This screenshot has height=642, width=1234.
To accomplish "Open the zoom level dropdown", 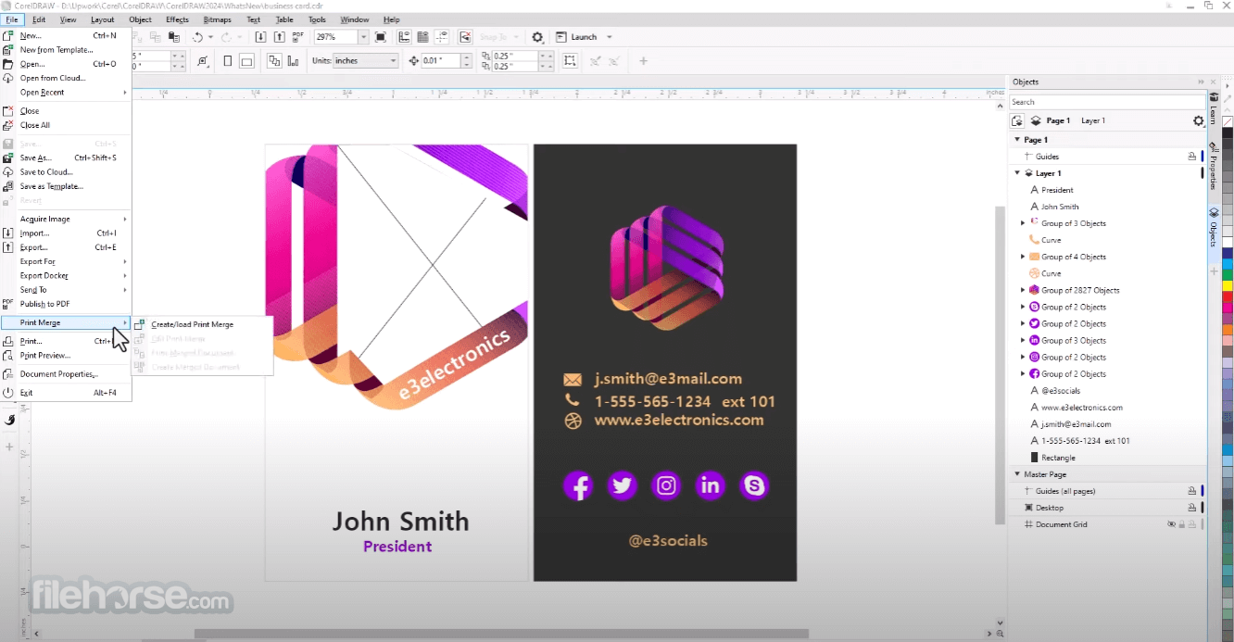I will [x=363, y=37].
